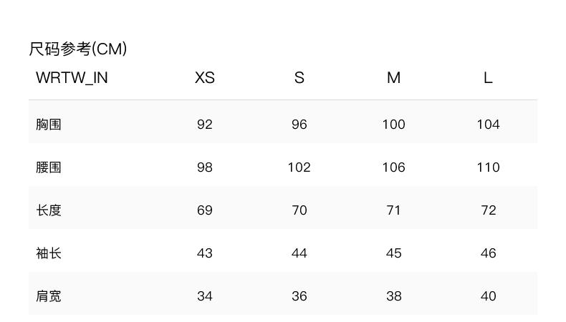Select the 腰围 M value 106
Image resolution: width=566 pixels, height=322 pixels.
pyautogui.click(x=393, y=167)
